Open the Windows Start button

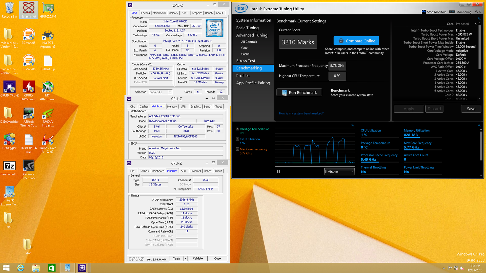pyautogui.click(x=6, y=268)
